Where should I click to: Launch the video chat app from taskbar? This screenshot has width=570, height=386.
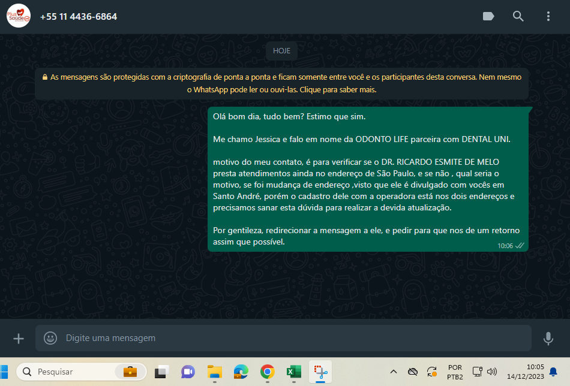click(x=188, y=372)
